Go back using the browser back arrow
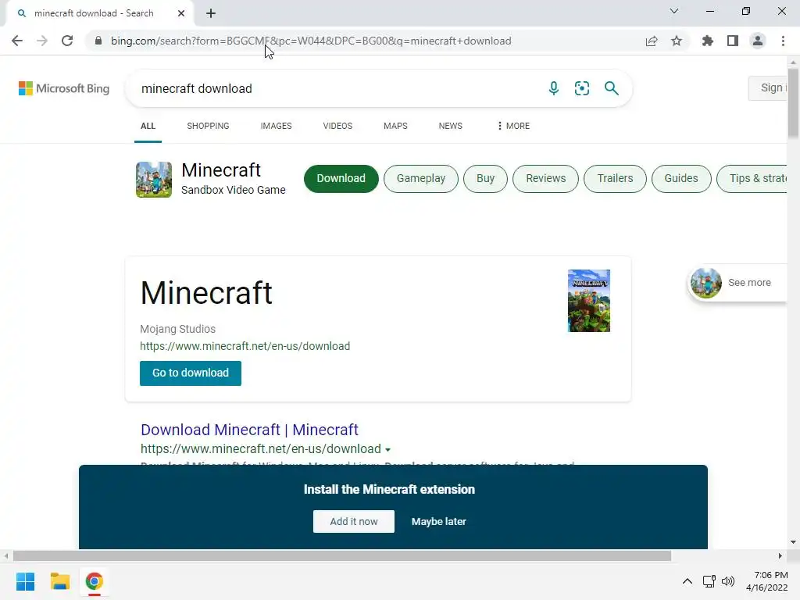Screen dimensions: 800x600 17,41
